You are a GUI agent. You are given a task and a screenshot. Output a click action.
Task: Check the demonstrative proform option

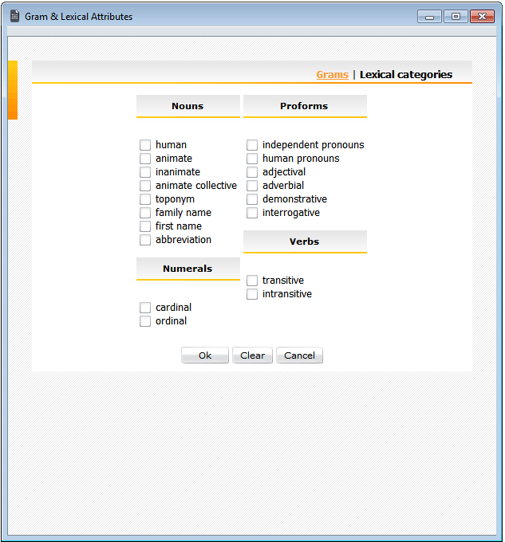pos(252,199)
